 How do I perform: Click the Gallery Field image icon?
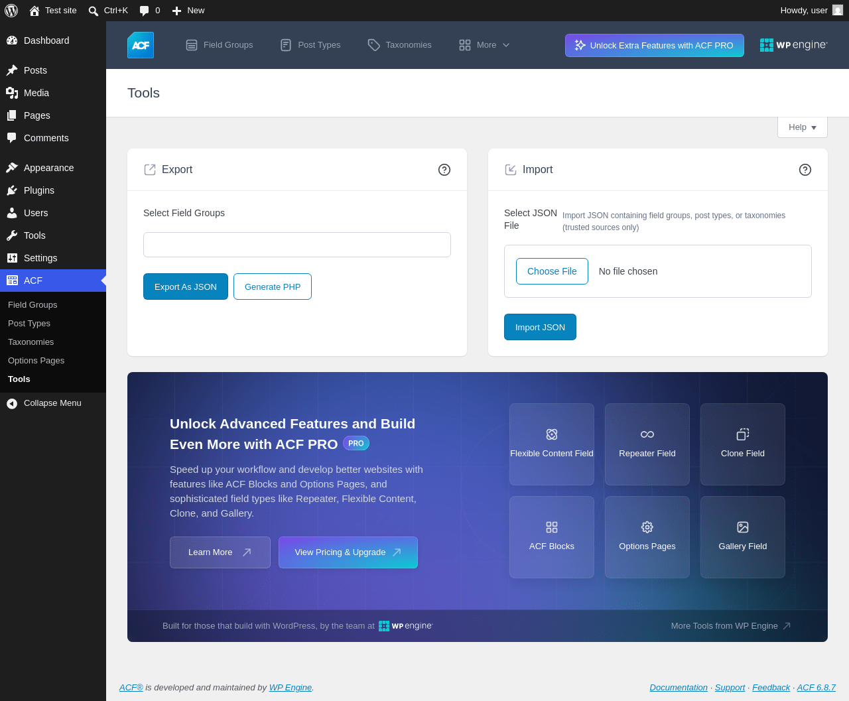click(x=743, y=527)
